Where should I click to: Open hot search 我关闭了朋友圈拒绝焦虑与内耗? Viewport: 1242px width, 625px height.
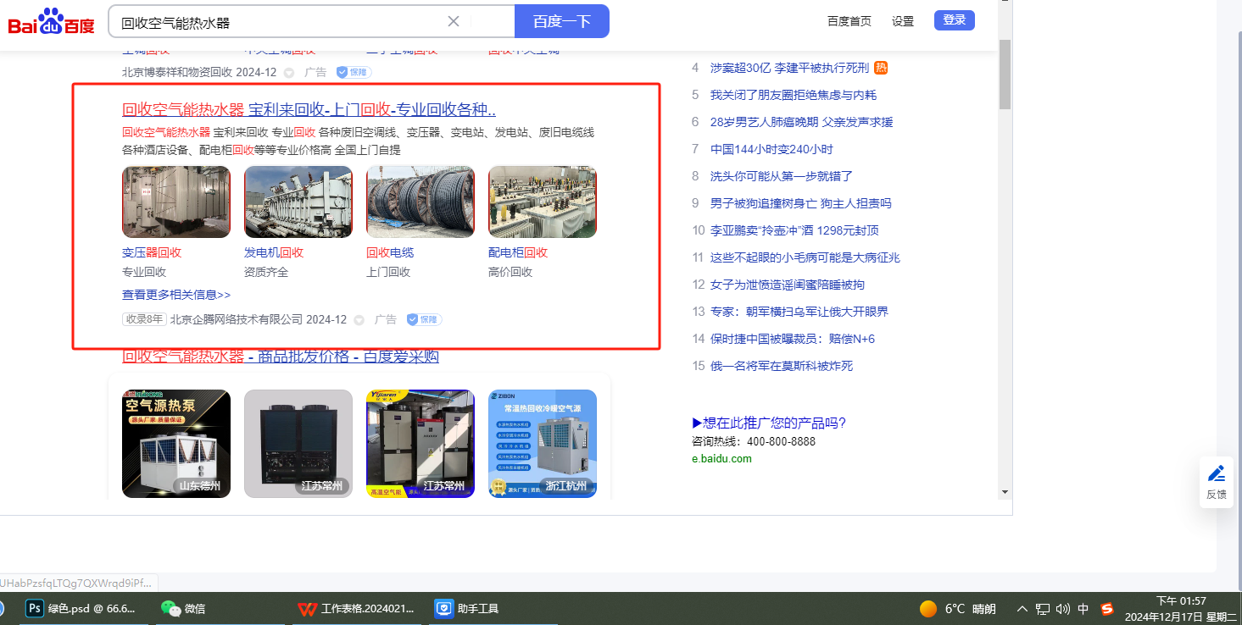point(794,95)
